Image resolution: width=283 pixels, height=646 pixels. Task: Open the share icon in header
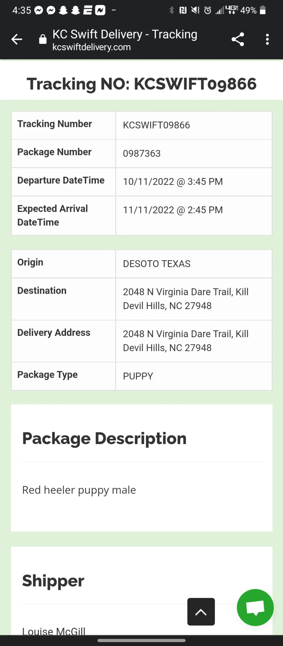pyautogui.click(x=238, y=39)
